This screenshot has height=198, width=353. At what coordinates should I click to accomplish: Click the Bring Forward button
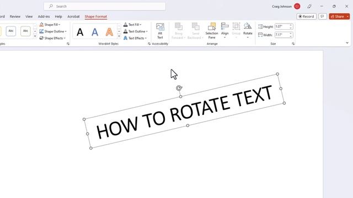click(179, 31)
